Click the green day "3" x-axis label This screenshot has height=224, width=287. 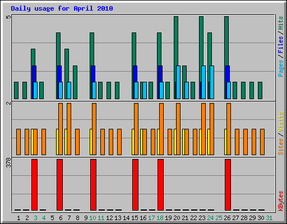tap(35, 218)
